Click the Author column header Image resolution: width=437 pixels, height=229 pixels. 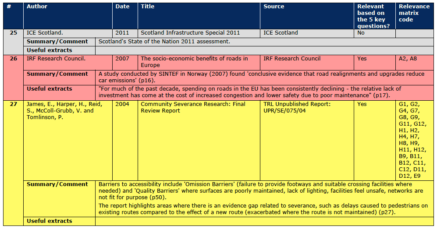pos(37,7)
